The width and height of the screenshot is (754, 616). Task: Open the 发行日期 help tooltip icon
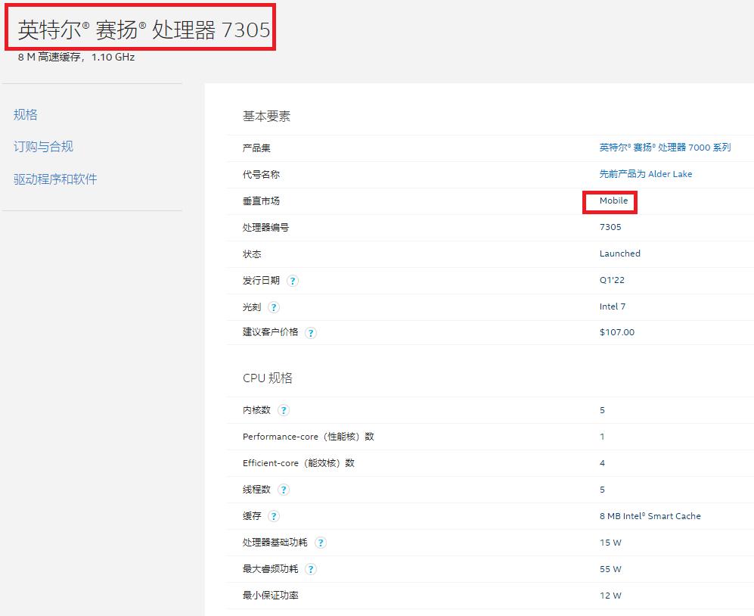[292, 280]
